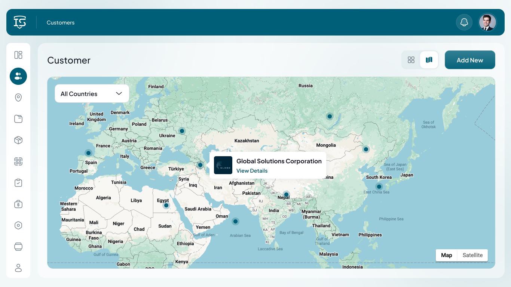Open View Details link for Global Solutions

point(252,171)
